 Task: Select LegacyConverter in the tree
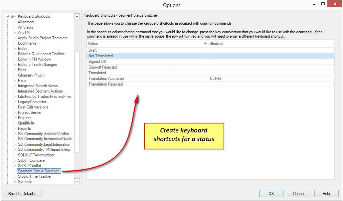(x=32, y=102)
